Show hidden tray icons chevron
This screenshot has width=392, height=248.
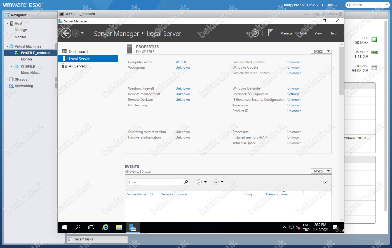pyautogui.click(x=285, y=227)
